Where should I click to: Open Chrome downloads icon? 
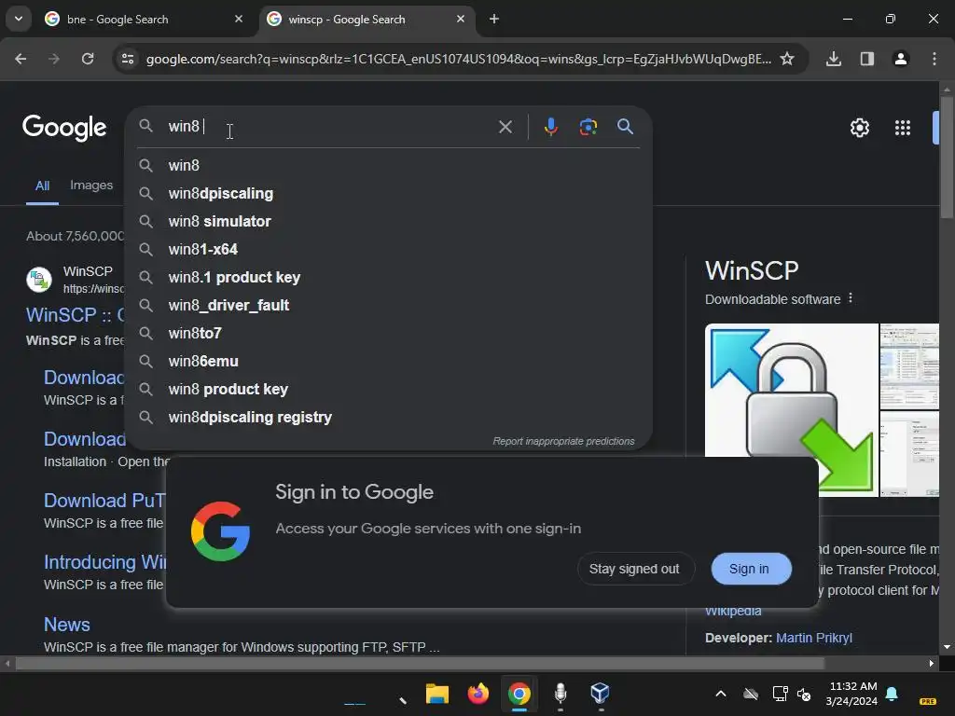click(833, 59)
